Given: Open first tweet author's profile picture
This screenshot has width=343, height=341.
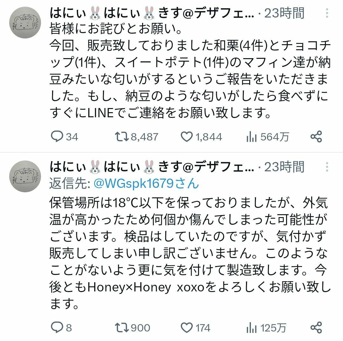Looking at the screenshot, I should 25,23.
